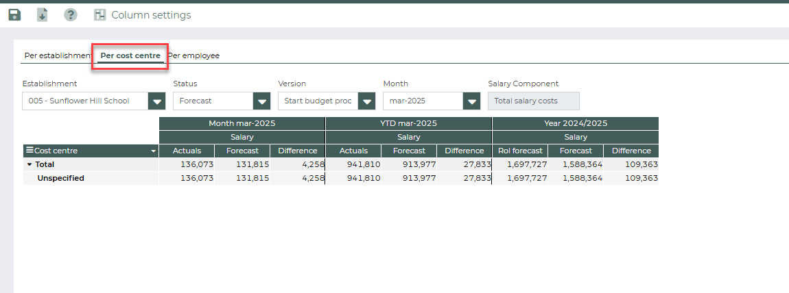This screenshot has height=293, width=789.
Task: Expand the Status dropdown arrow
Action: click(262, 101)
